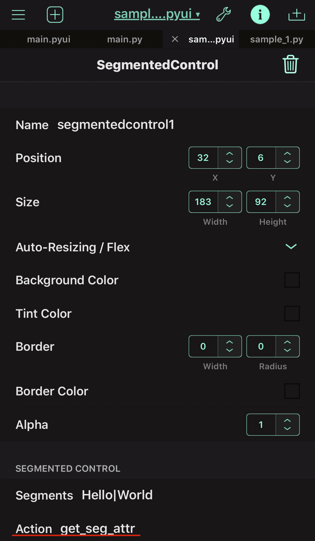Open the hamburger sidebar menu
Viewport: 315px width, 541px height.
click(18, 15)
